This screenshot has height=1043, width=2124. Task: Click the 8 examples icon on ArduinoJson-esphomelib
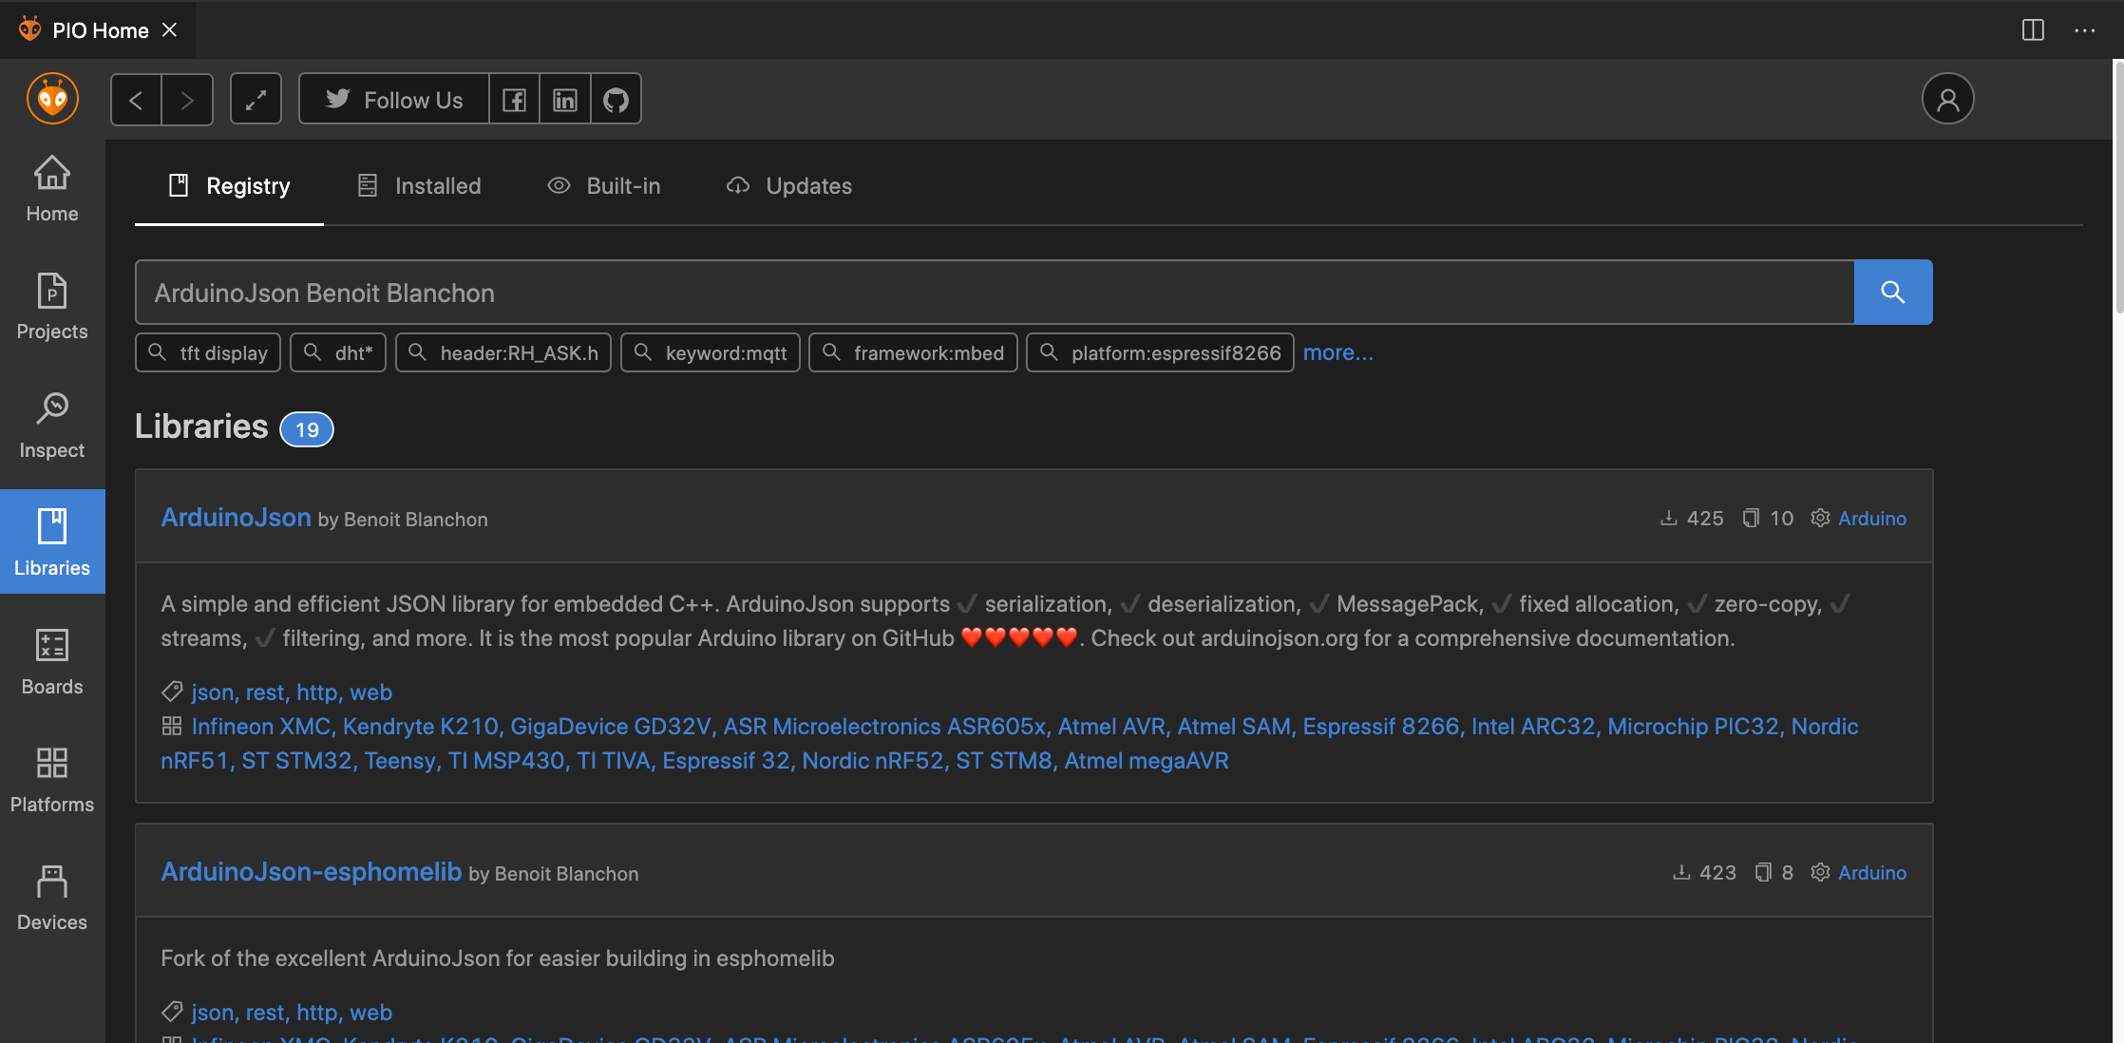(1763, 872)
